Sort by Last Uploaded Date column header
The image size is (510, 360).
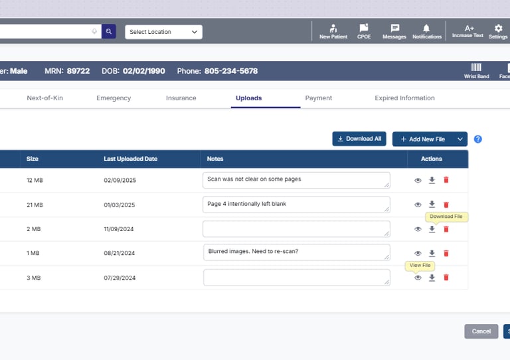(130, 159)
